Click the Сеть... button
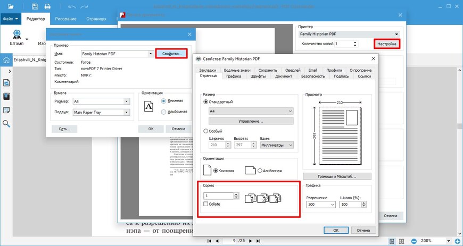This screenshot has width=463, height=246. [64, 129]
